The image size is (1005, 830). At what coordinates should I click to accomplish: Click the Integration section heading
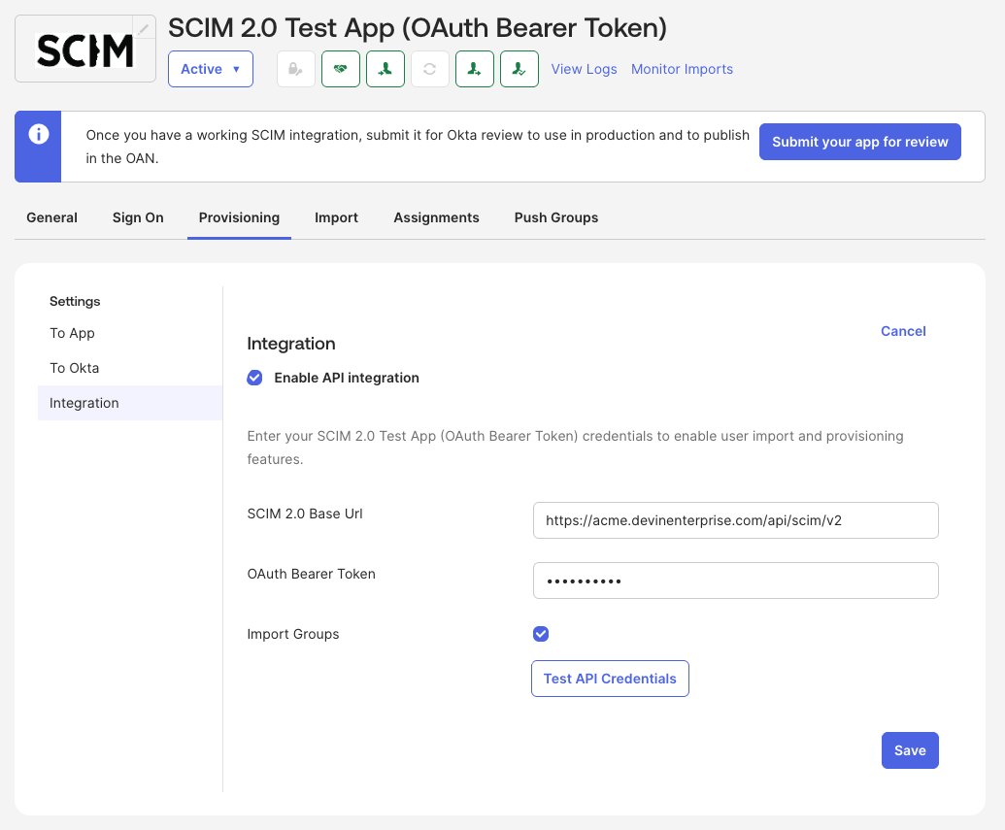tap(291, 344)
